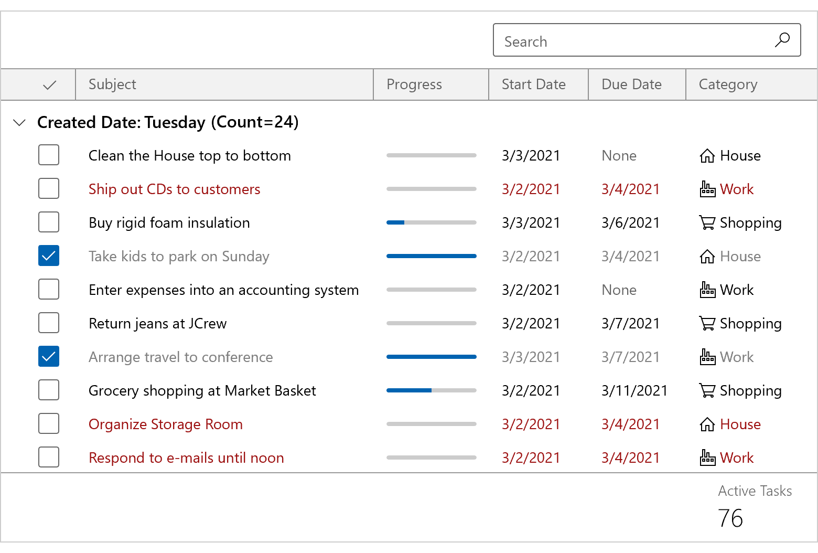Uncheck the Take kids to park checkbox
The image size is (818, 553).
pyautogui.click(x=48, y=256)
